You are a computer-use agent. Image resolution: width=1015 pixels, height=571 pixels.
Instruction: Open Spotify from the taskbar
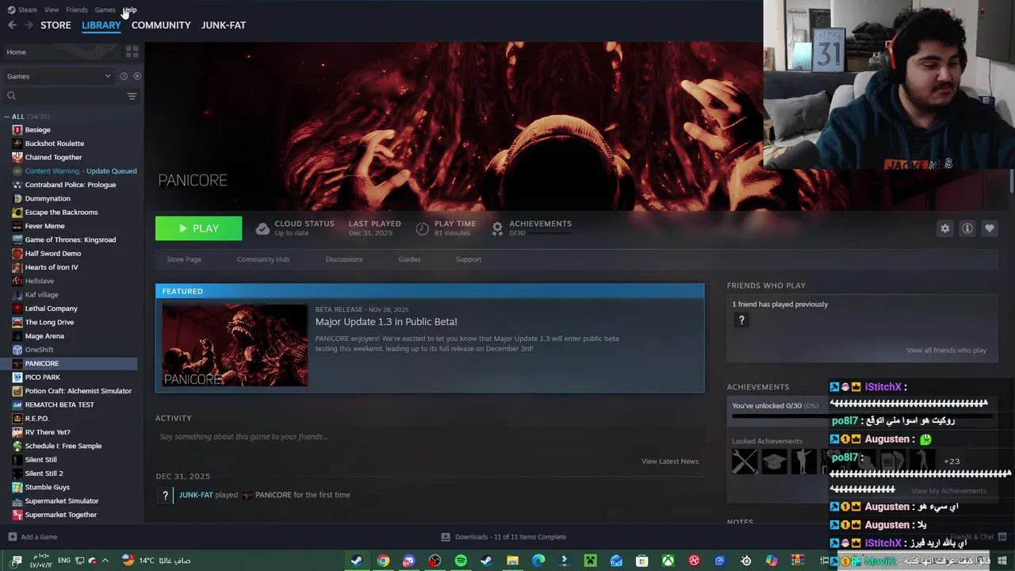[461, 561]
